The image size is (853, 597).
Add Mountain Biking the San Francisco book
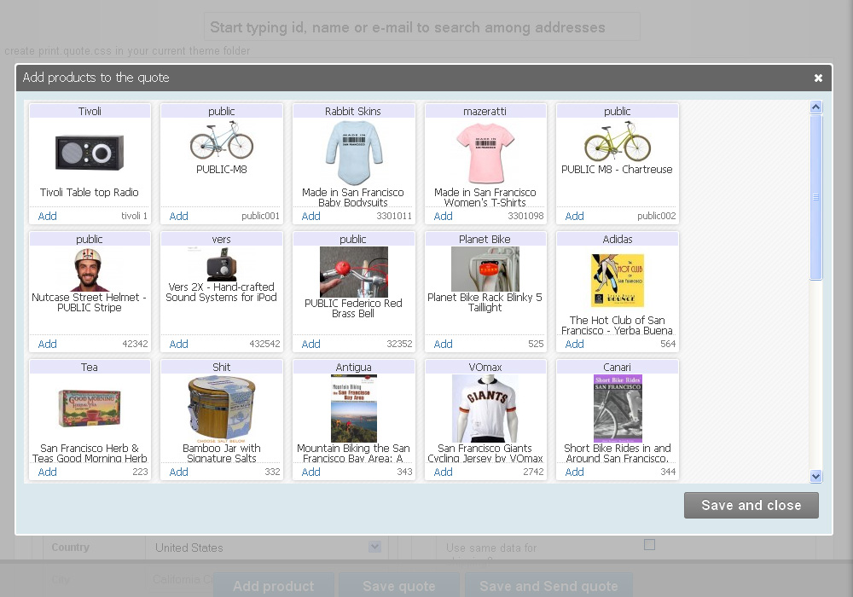point(310,472)
